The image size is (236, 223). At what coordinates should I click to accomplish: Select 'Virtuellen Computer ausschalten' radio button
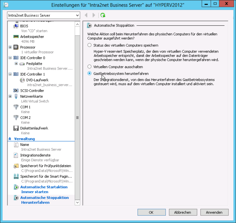tap(89, 67)
